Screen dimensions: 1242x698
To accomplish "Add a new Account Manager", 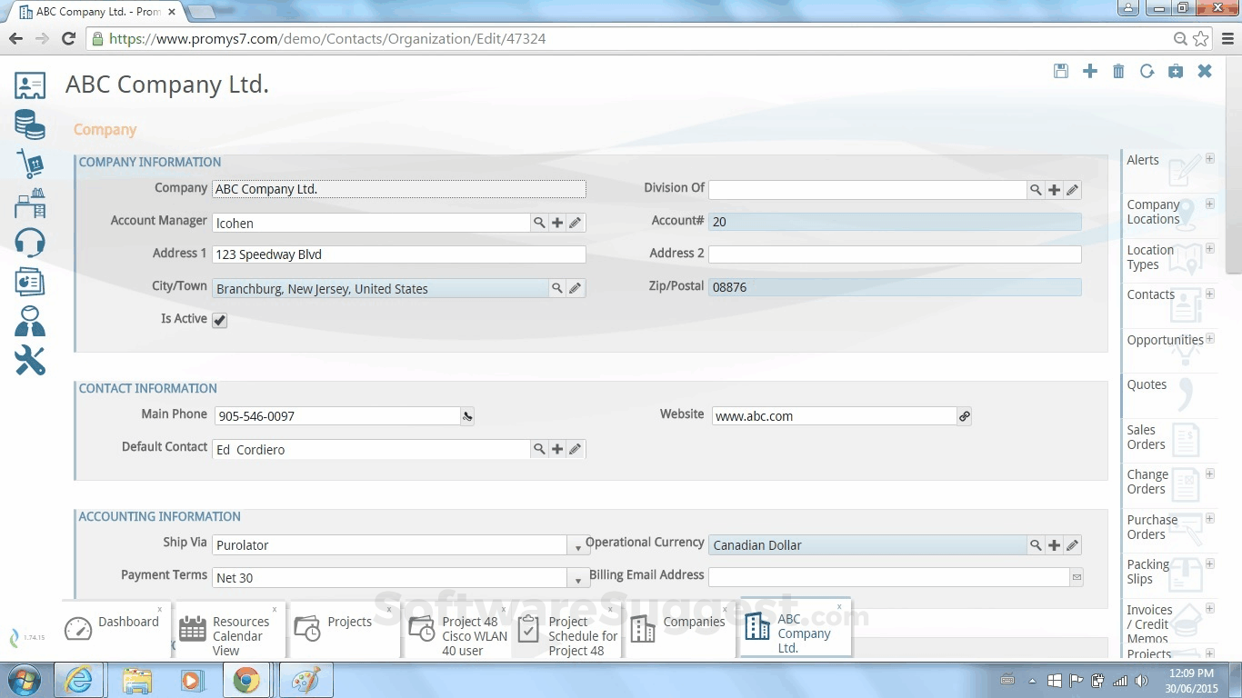I will pos(557,223).
